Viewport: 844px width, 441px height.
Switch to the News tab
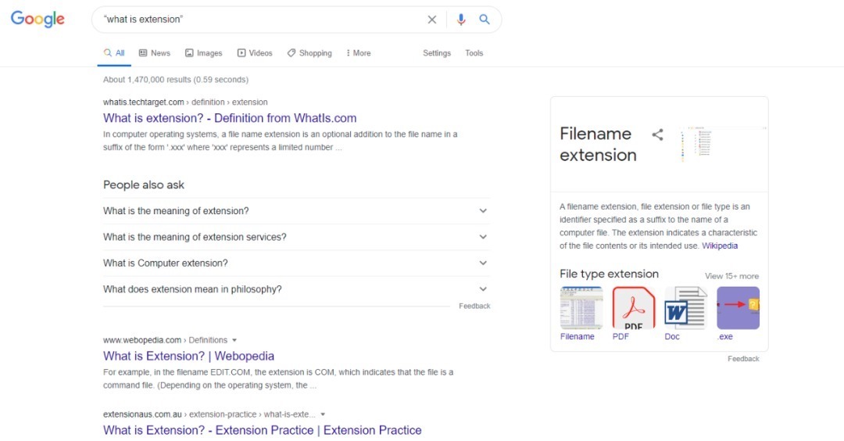[154, 53]
